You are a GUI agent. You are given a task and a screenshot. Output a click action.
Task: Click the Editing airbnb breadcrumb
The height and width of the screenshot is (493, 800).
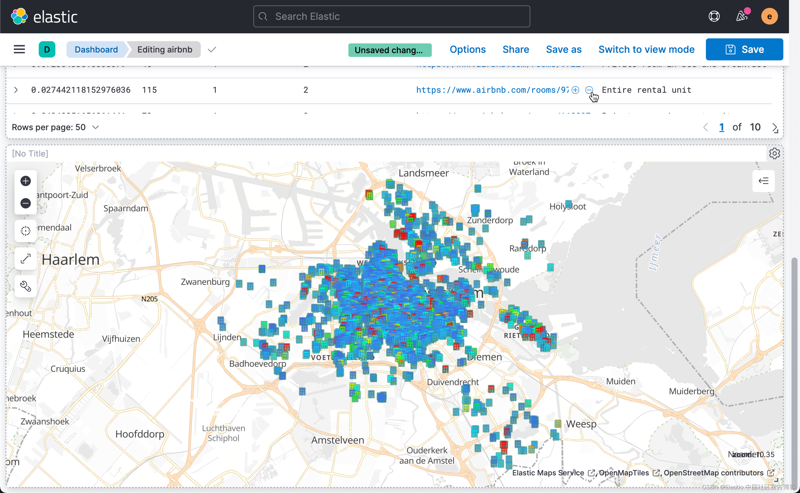[x=165, y=50]
